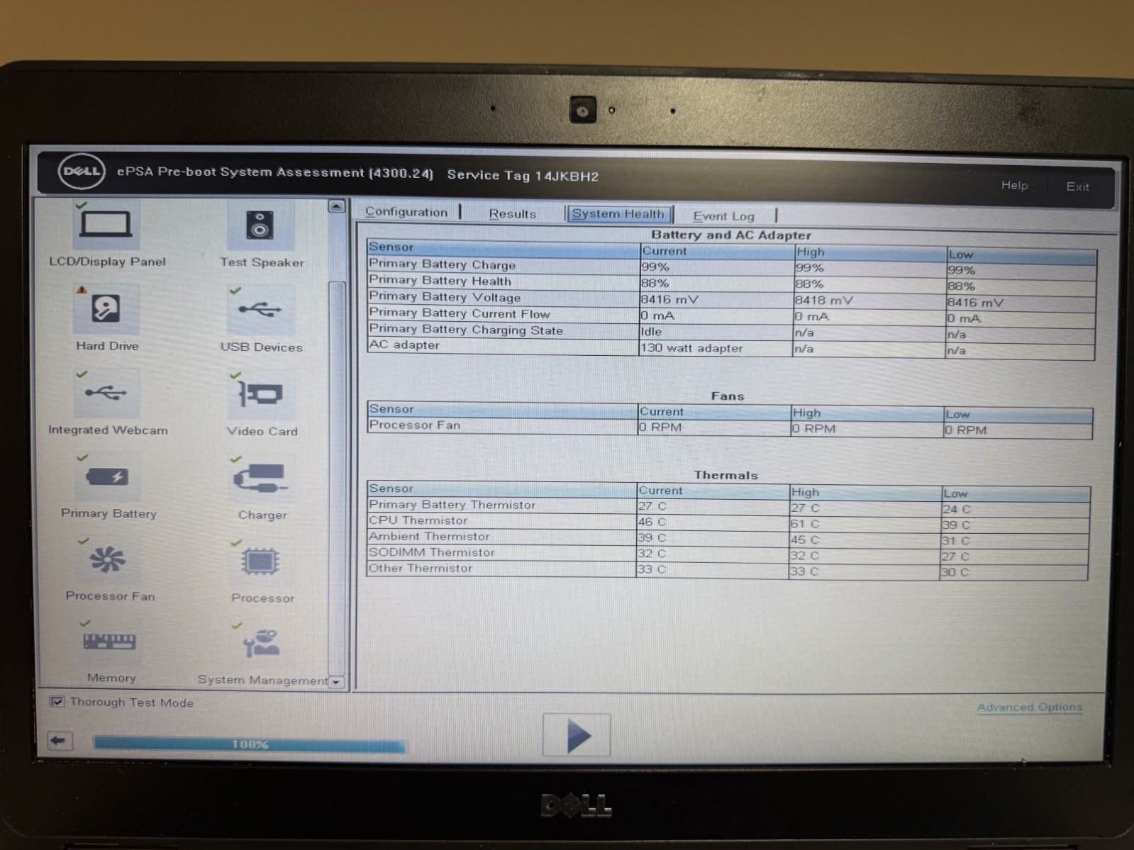
Task: Click the Thermals section heading
Action: click(x=726, y=475)
